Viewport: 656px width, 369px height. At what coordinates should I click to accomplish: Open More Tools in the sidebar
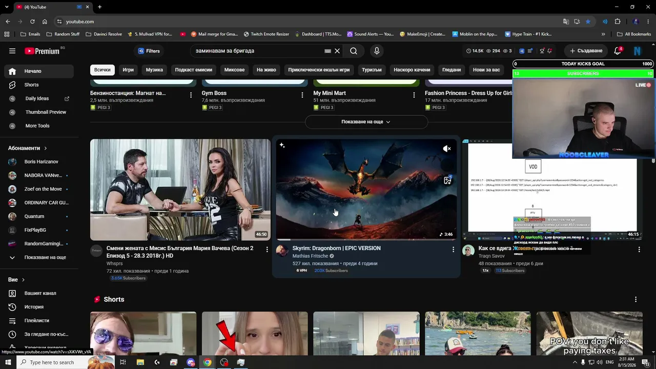pos(39,126)
